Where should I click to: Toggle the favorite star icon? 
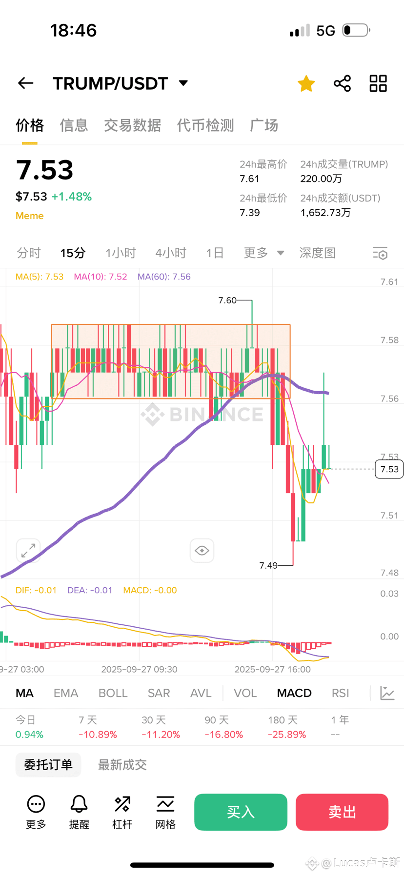(x=306, y=83)
